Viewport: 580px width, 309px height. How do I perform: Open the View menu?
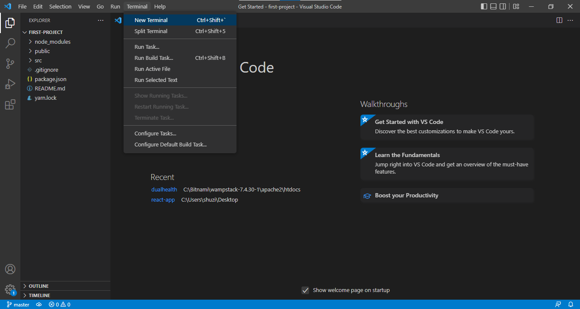[84, 6]
